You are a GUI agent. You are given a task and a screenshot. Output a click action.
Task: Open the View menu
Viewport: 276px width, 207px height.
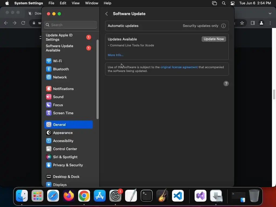click(x=75, y=3)
